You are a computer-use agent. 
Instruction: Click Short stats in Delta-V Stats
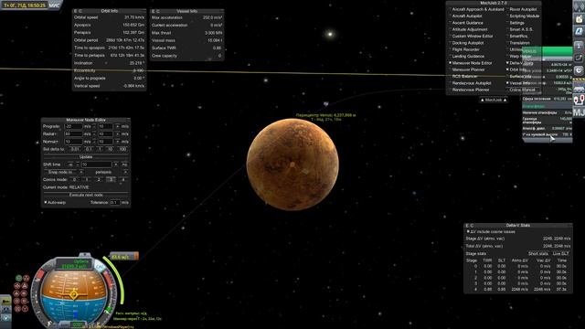pyautogui.click(x=537, y=254)
